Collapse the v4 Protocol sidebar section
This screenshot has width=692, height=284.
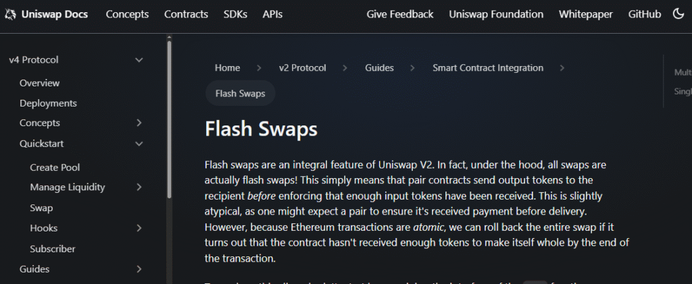[139, 60]
